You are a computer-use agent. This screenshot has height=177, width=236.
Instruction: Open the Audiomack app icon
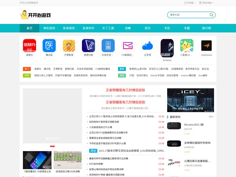[206, 46]
